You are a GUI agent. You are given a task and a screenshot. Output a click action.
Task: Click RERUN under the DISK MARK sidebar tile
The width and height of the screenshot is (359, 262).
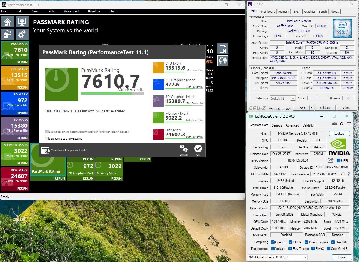[22, 188]
